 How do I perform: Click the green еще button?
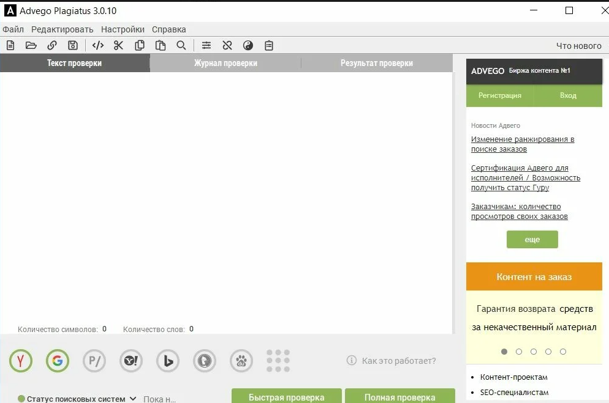[x=532, y=239]
